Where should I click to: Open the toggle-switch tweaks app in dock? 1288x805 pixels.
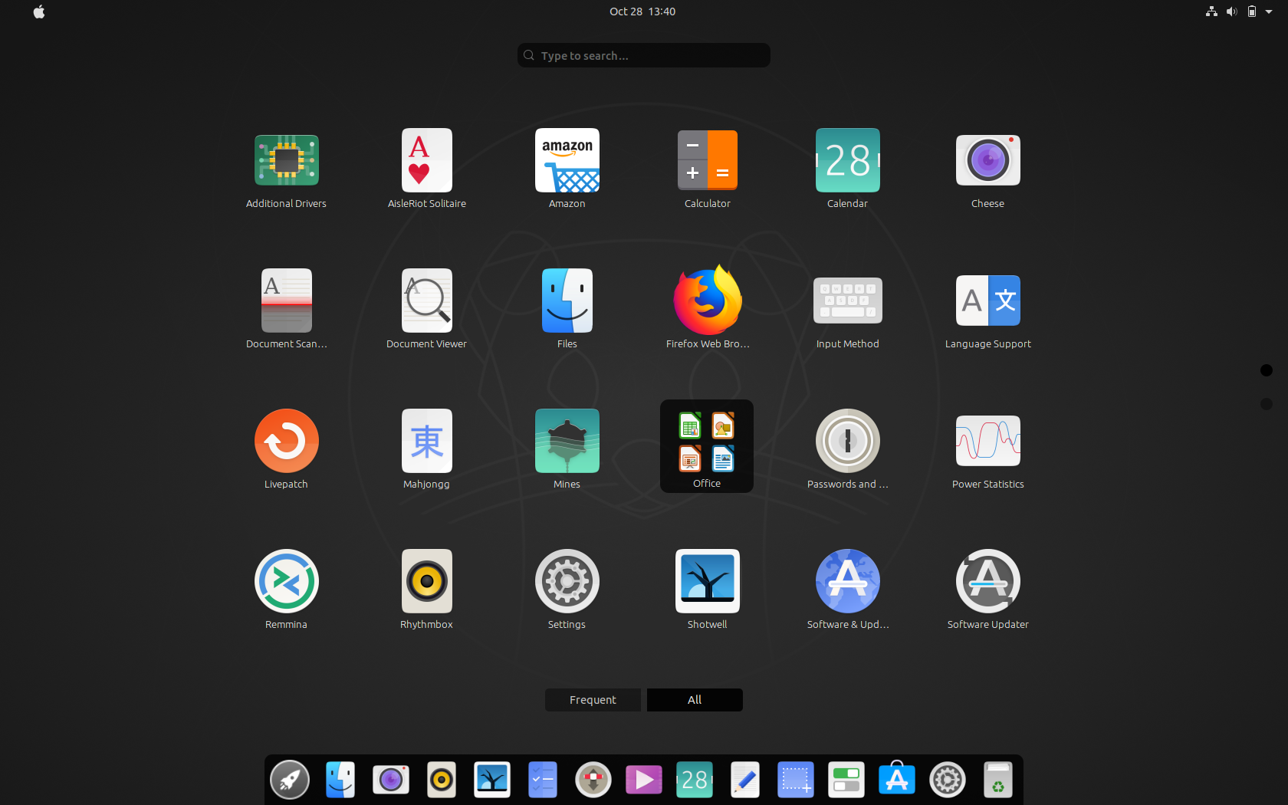[x=846, y=780]
